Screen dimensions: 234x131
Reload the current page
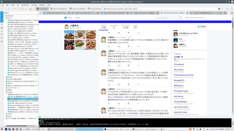coord(22,9)
